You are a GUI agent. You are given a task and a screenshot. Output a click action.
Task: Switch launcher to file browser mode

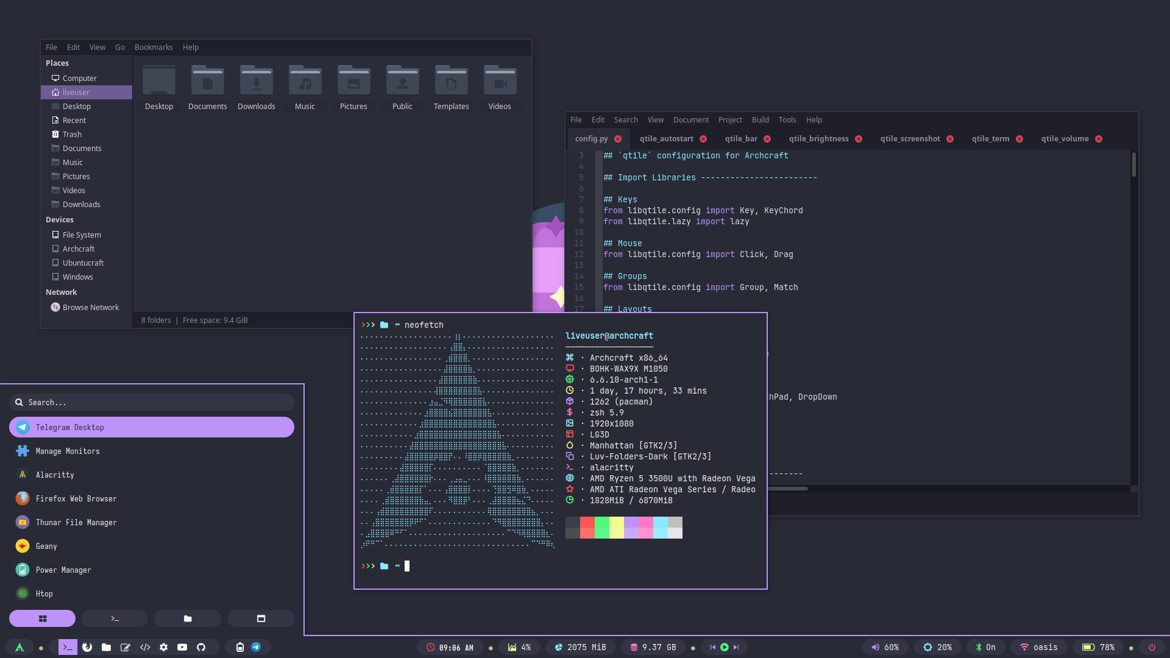pyautogui.click(x=188, y=618)
